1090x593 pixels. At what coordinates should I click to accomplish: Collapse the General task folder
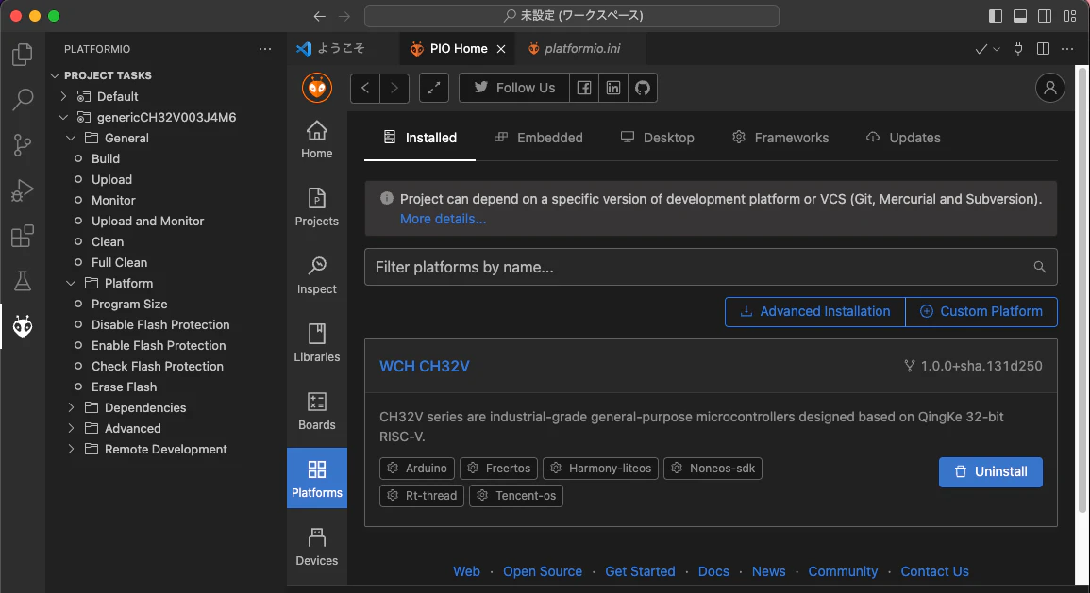(71, 139)
